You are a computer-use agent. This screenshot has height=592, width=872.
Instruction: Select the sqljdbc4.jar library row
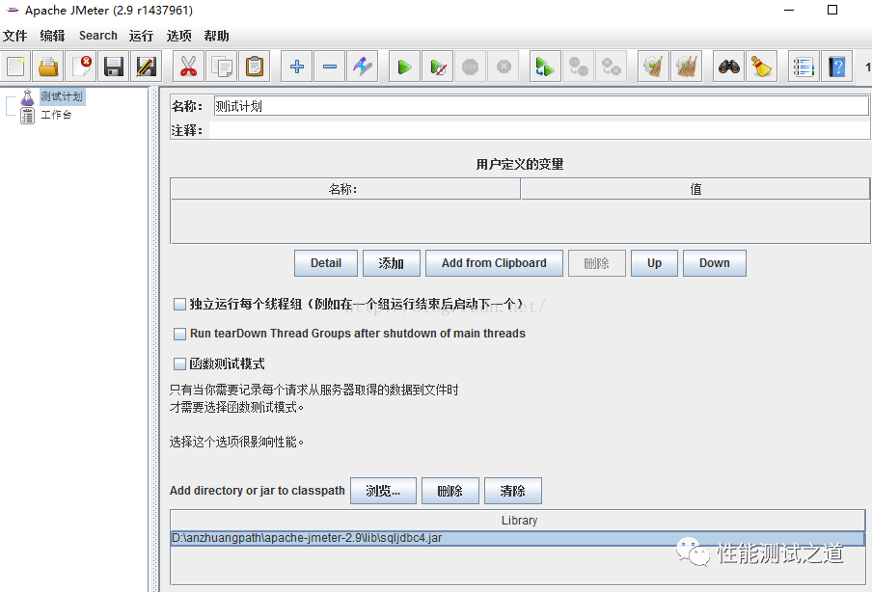pyautogui.click(x=517, y=538)
